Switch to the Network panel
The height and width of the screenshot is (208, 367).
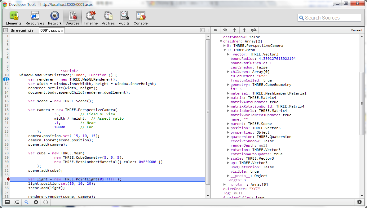point(55,18)
